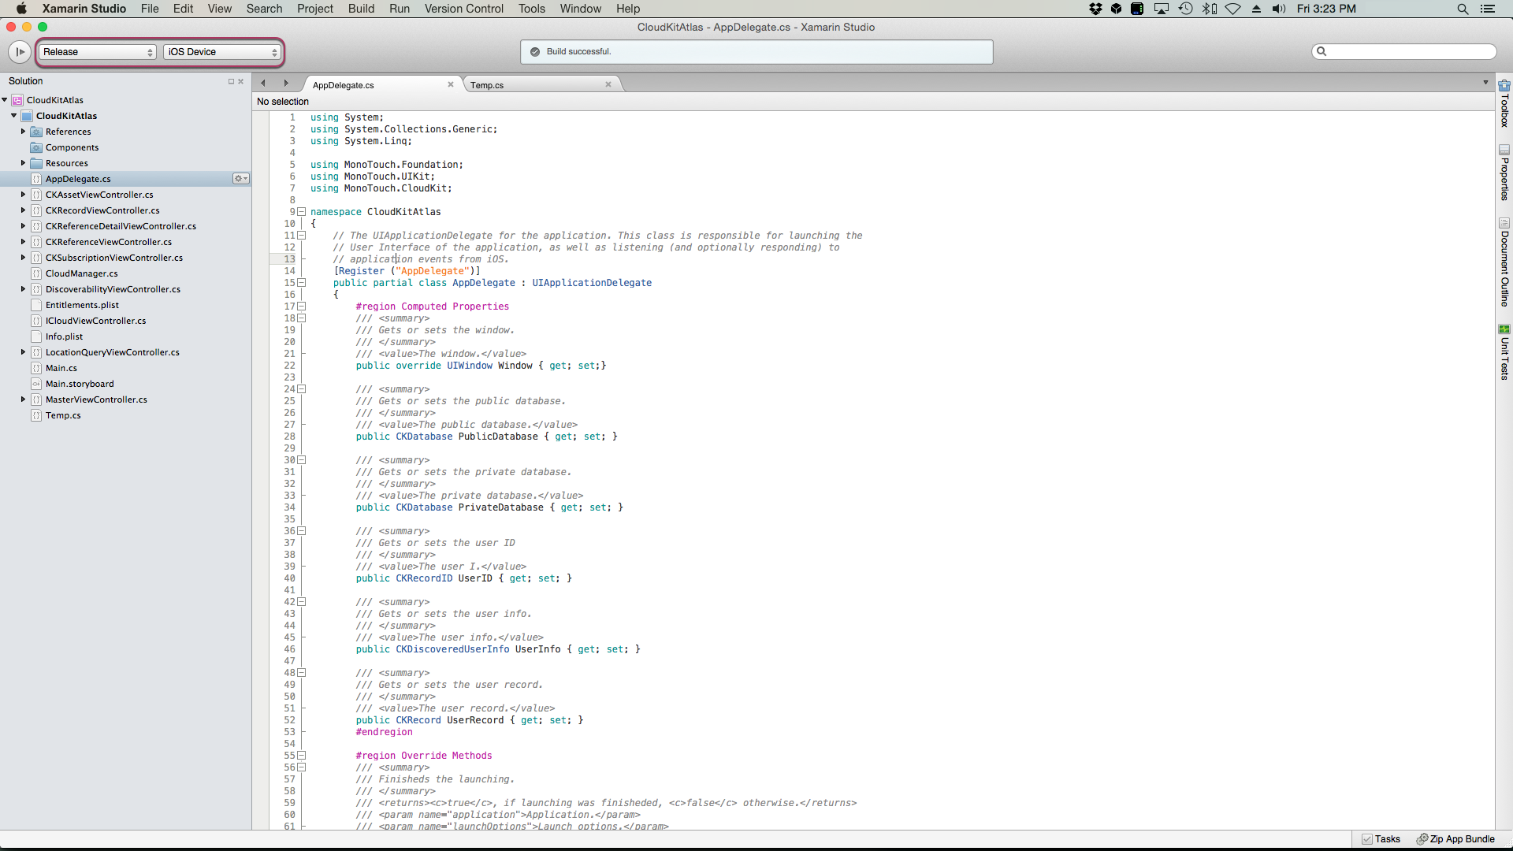Screen dimensions: 1513x851
Task: Open the iOS Device target dropdown
Action: pos(222,52)
